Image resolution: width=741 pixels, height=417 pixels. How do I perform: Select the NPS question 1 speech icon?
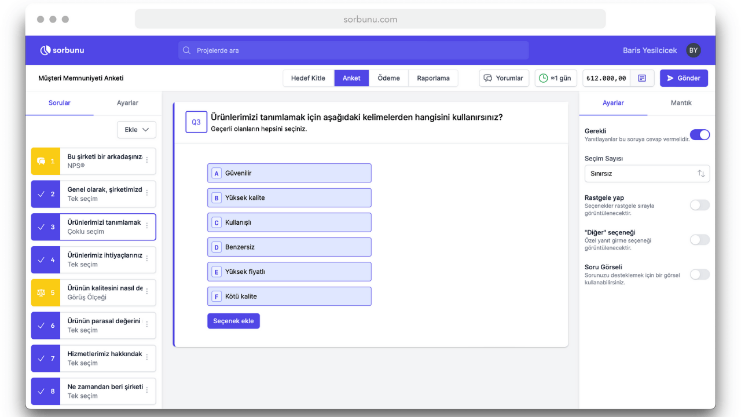(41, 161)
